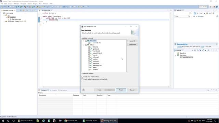Click the New toolbar icon
The height and width of the screenshot is (123, 219).
(x=2, y=7)
